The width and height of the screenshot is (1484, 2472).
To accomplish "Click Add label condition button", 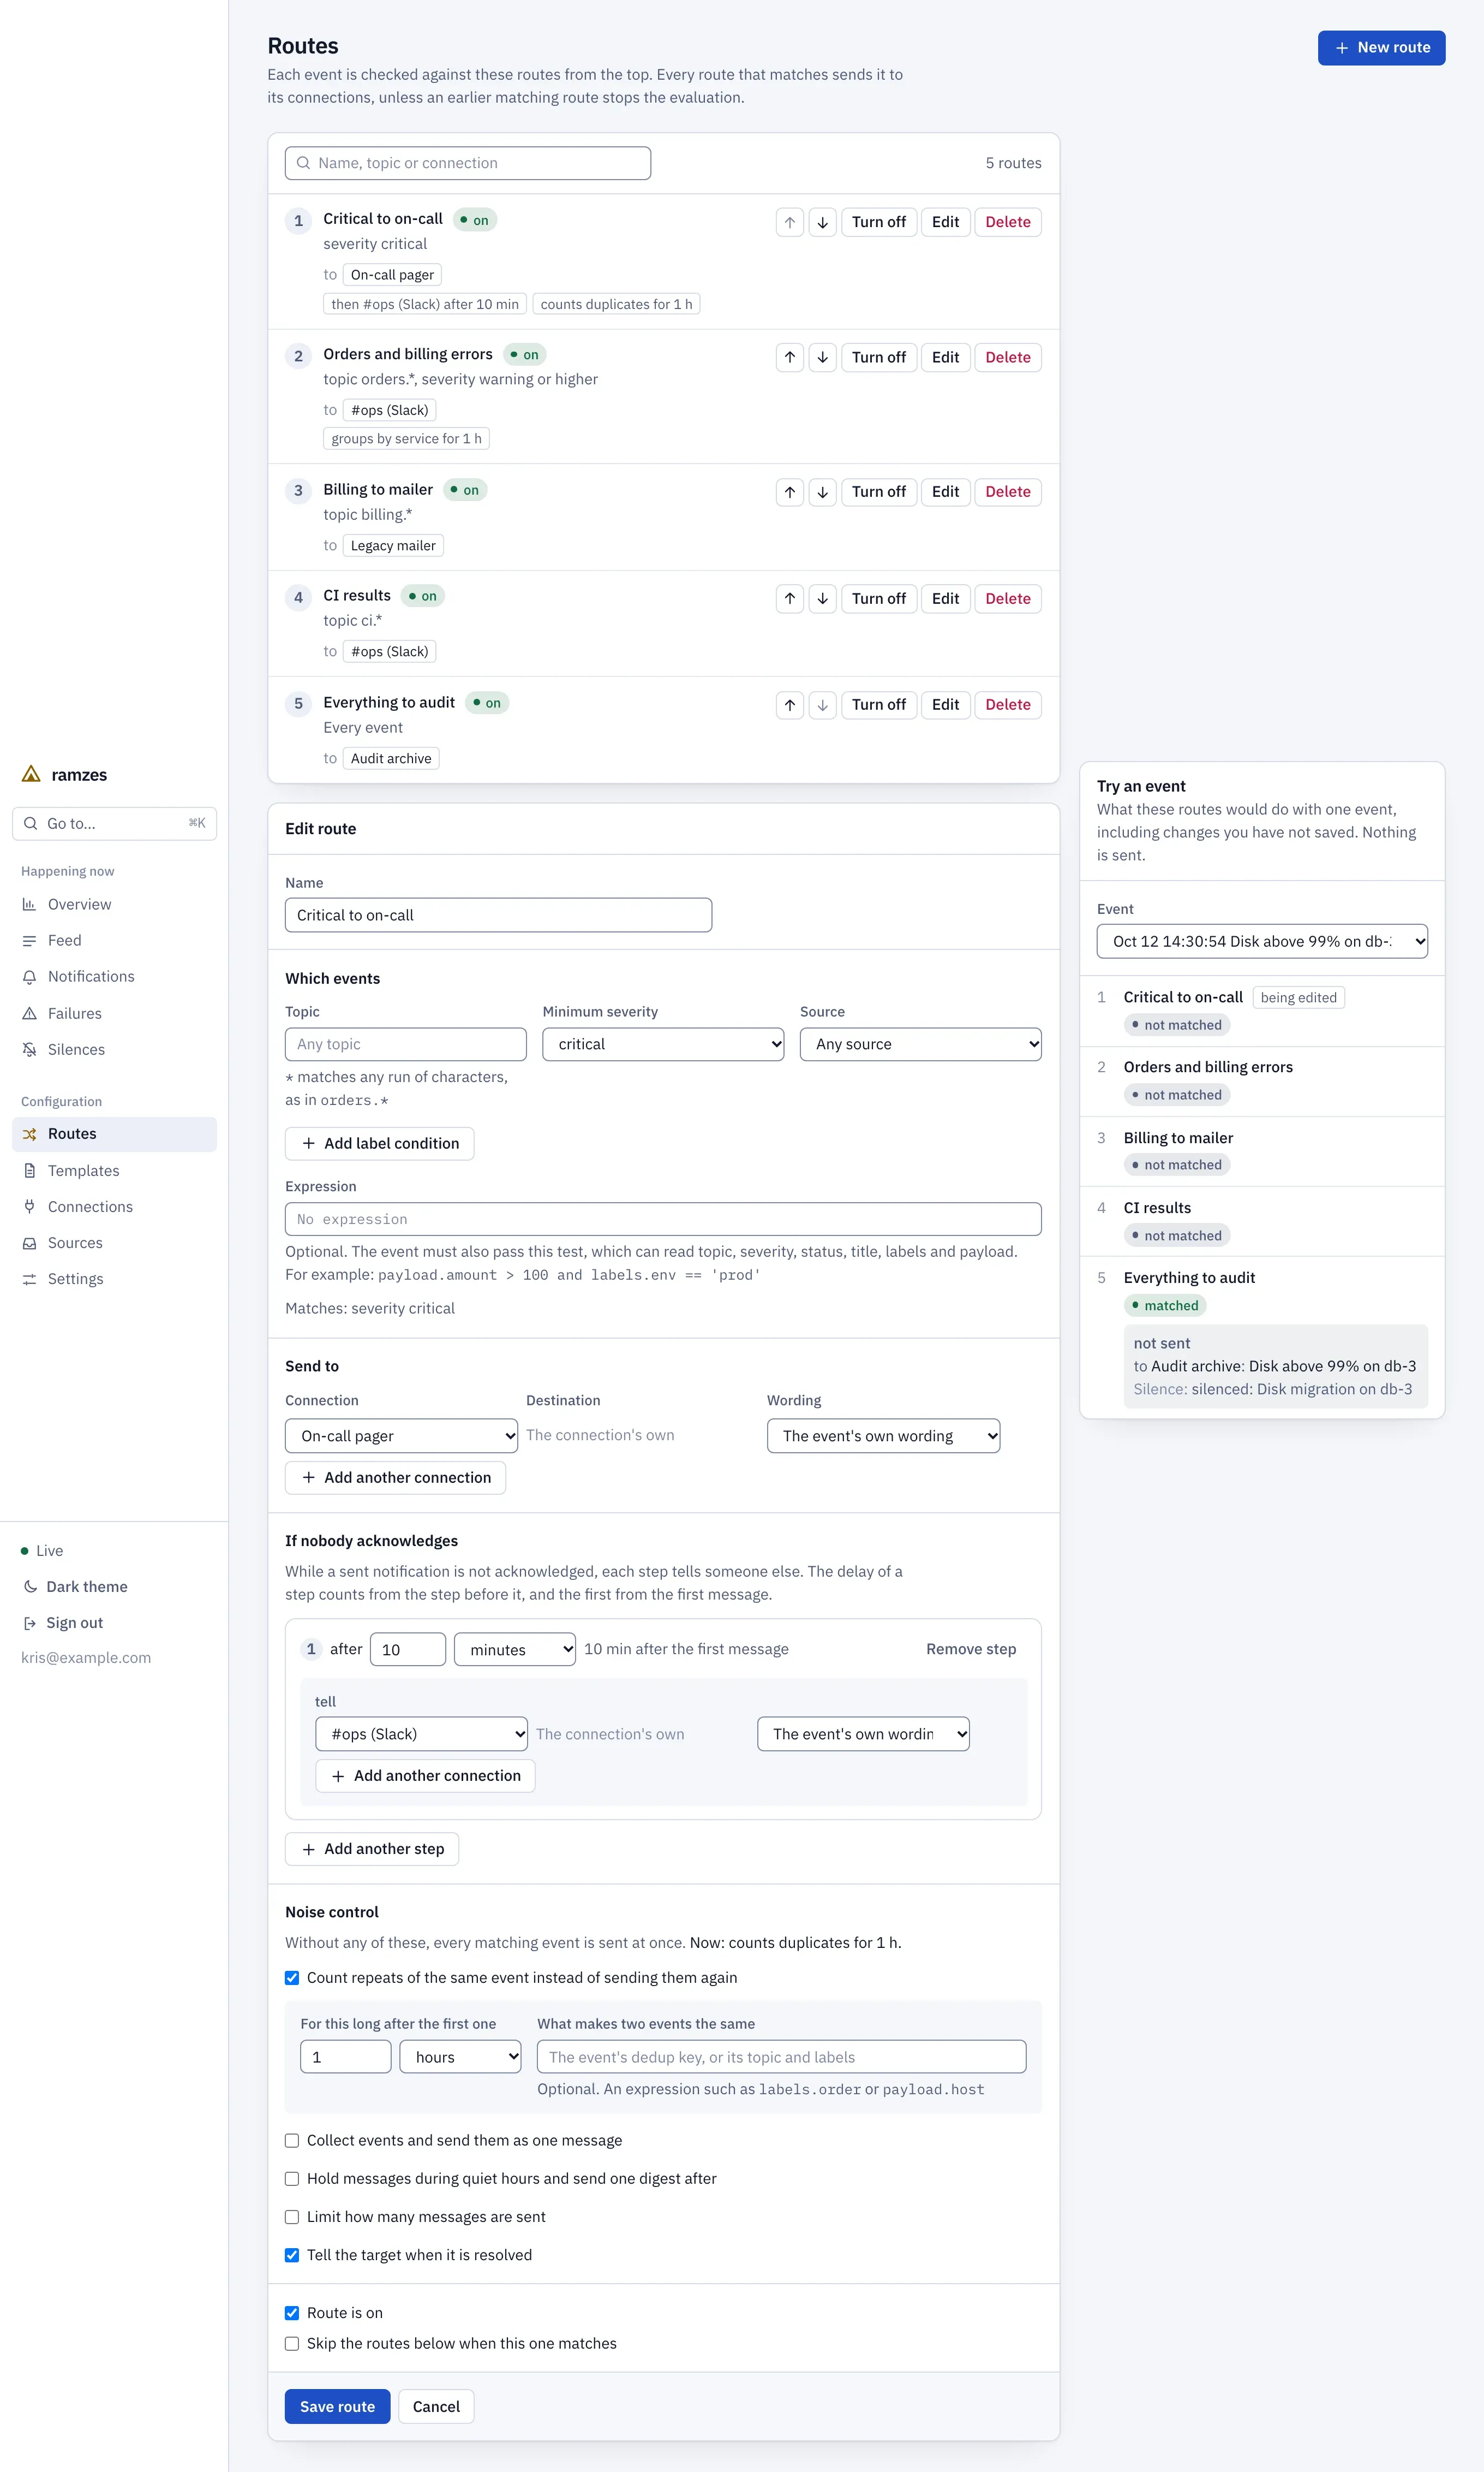I will pos(380,1143).
